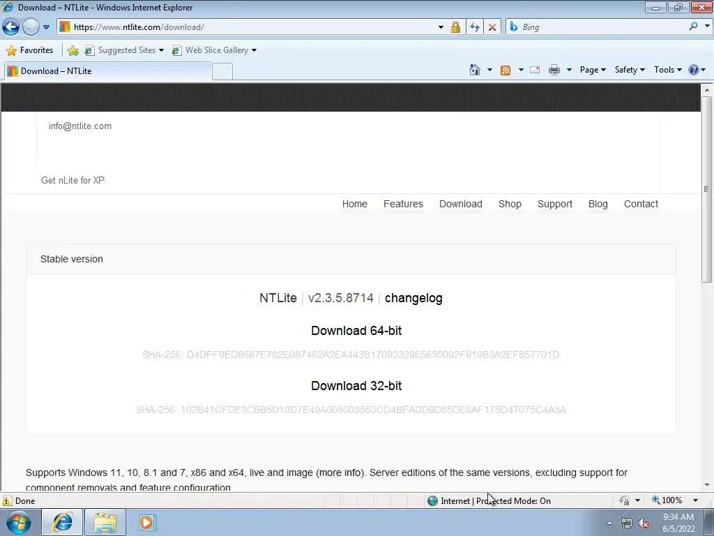Show hidden tray icons arrow
Viewport: 714px width, 536px height.
tap(609, 523)
